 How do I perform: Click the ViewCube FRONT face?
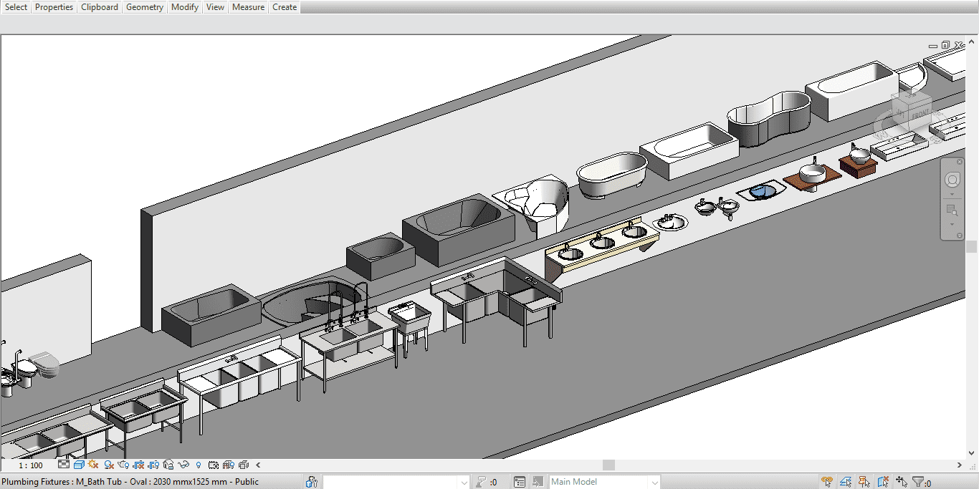click(x=920, y=113)
